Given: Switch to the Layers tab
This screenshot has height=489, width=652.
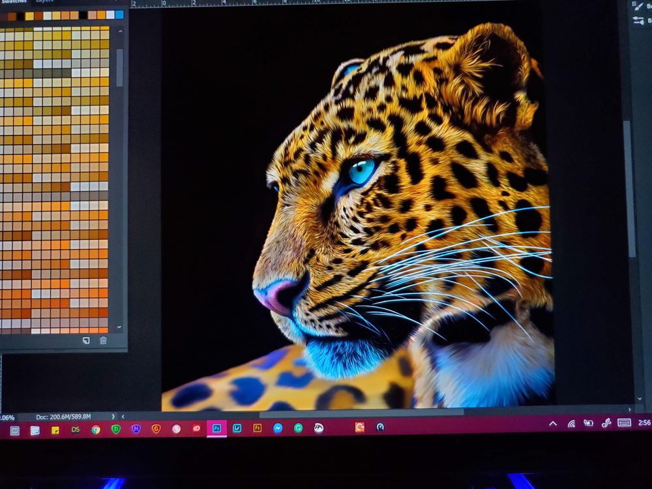Looking at the screenshot, I should click(x=44, y=1).
